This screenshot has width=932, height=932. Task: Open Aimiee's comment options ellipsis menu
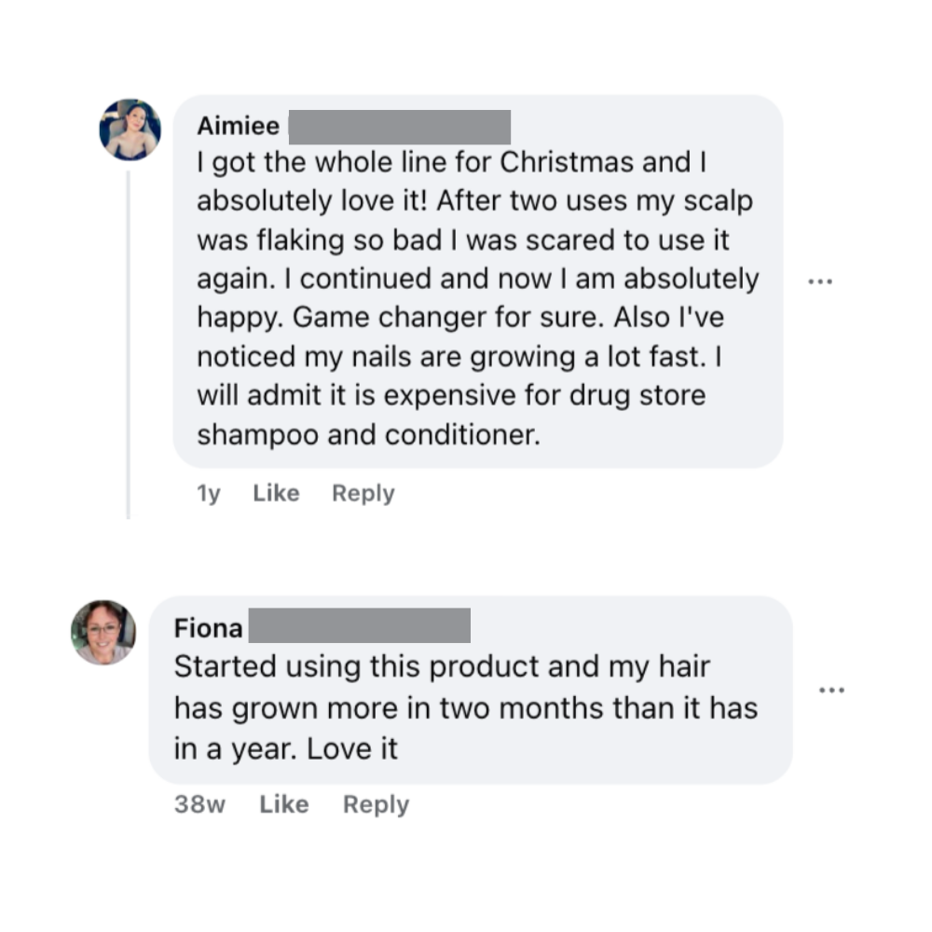point(820,280)
